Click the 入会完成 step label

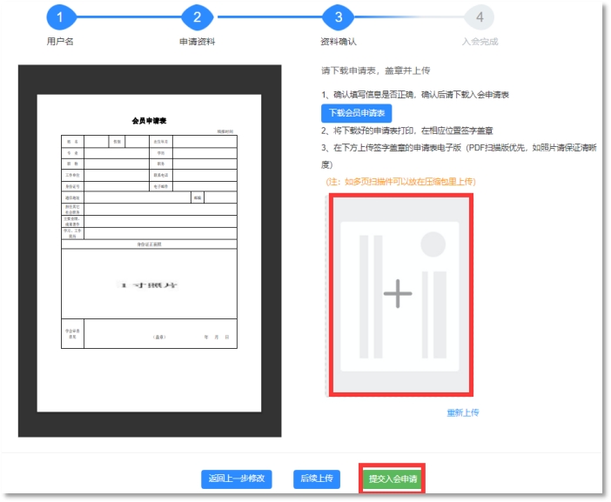click(x=480, y=41)
